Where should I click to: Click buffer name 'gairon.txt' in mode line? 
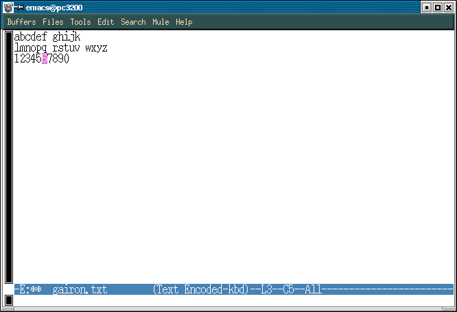coord(80,289)
